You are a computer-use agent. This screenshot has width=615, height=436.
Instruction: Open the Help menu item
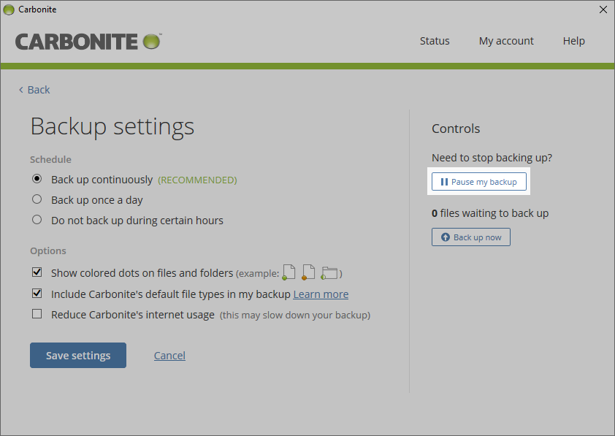point(573,41)
